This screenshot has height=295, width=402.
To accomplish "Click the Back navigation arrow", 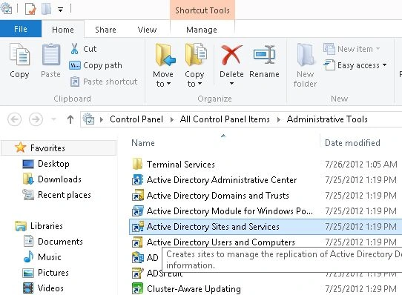I will click(15, 119).
